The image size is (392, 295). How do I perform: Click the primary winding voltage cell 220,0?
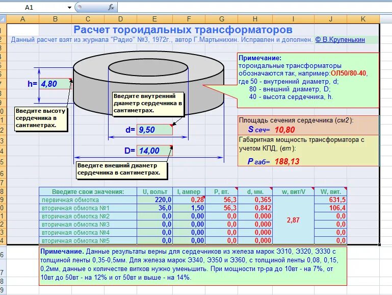click(154, 200)
